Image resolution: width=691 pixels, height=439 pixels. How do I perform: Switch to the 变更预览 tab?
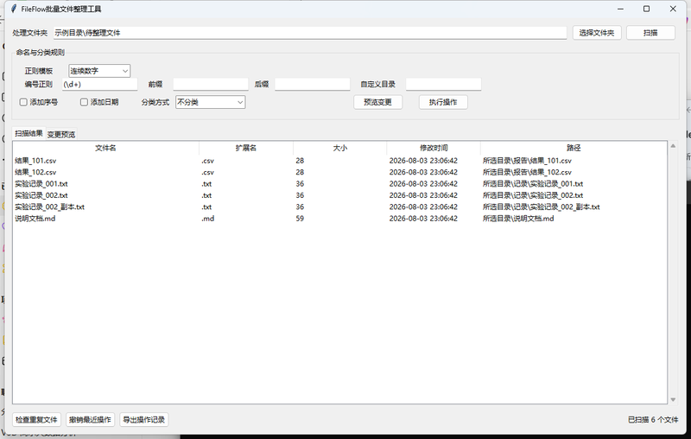(x=61, y=135)
